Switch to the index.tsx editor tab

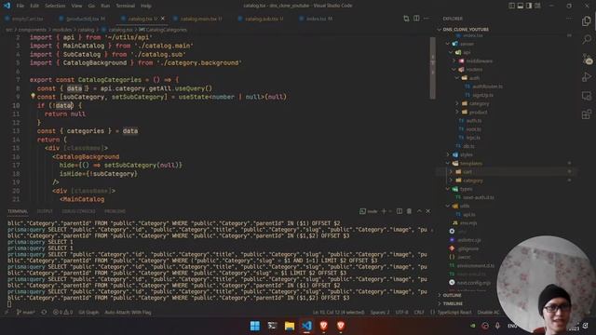click(x=318, y=19)
